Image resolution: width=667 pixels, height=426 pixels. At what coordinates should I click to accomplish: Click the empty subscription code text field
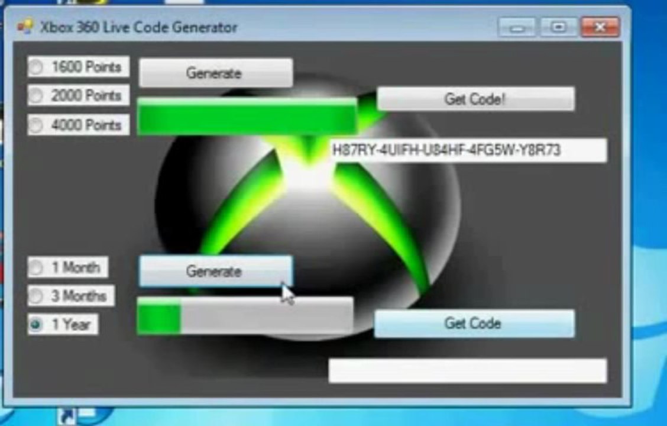coord(468,370)
